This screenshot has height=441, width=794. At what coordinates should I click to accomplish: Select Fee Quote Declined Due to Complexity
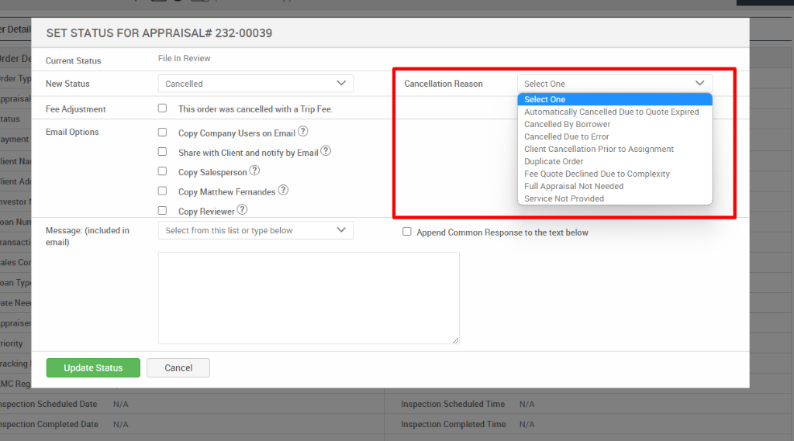coord(615,174)
